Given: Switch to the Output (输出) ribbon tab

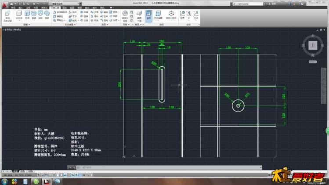Looking at the screenshot, I should coord(87,7).
